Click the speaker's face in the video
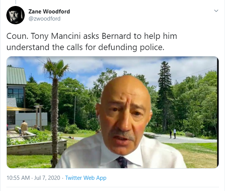The image size is (225, 191). point(124,115)
